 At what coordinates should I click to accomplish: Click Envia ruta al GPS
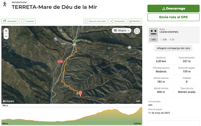pos(173,17)
